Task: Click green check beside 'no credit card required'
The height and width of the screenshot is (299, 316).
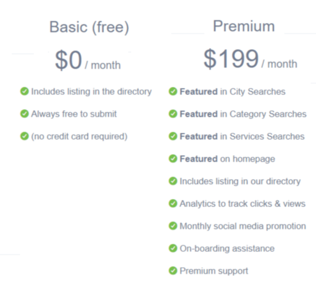Action: coord(24,136)
